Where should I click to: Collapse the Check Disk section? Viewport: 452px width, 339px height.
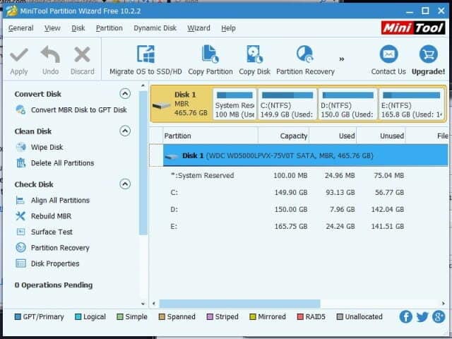125,184
